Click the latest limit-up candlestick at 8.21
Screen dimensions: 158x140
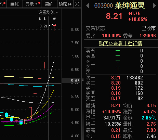pos(54,27)
